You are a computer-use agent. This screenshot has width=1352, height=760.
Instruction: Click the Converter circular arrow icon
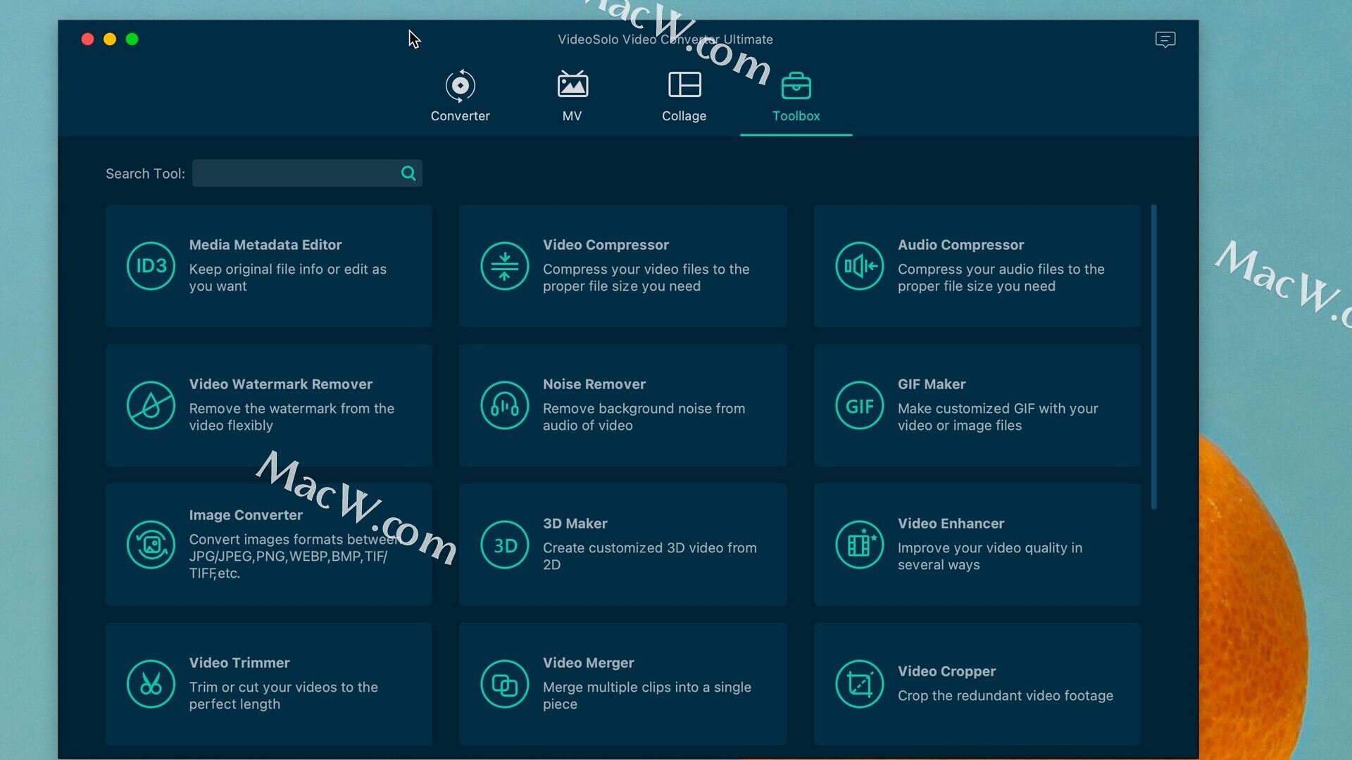click(460, 85)
